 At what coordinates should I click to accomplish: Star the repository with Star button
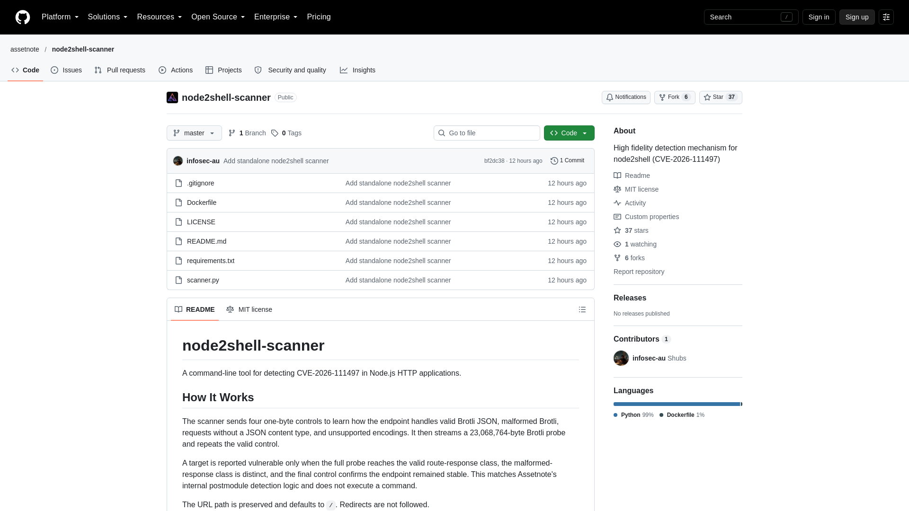tap(721, 97)
